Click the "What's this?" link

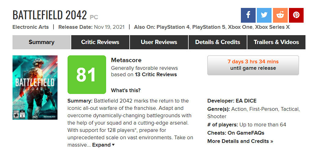pos(126,90)
